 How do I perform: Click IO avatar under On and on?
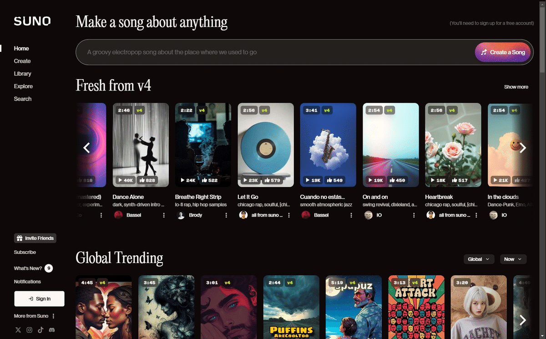(368, 215)
